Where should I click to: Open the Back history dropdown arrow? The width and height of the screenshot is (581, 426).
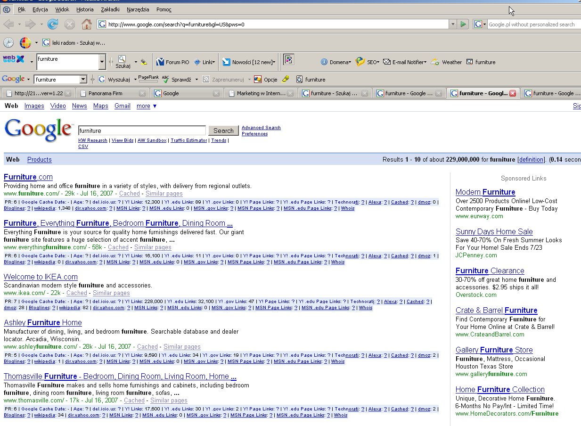(x=19, y=24)
